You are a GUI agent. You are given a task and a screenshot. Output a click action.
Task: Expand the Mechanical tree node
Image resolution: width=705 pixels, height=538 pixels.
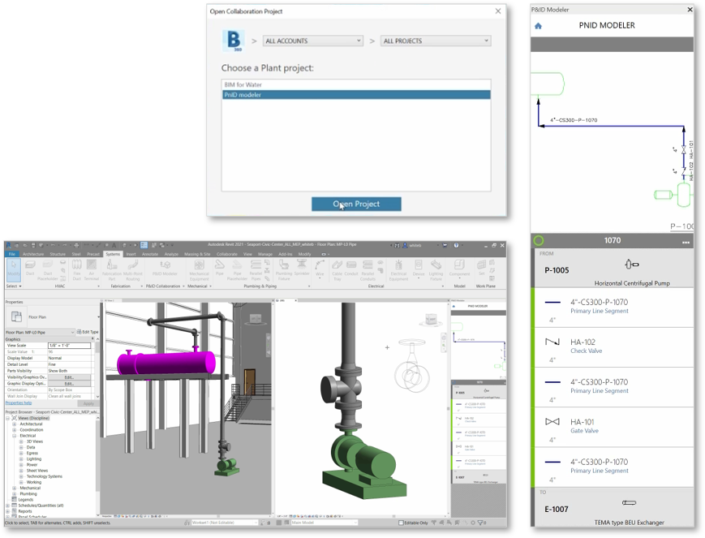point(15,488)
